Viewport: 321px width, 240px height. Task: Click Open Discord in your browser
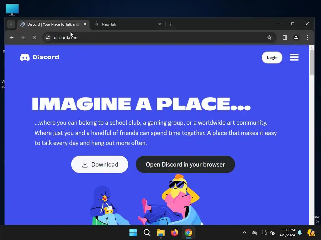pyautogui.click(x=186, y=164)
